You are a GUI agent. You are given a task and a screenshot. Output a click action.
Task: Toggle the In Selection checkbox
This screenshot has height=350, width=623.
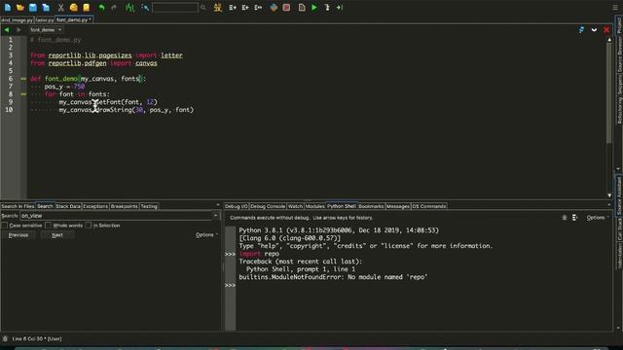coord(88,226)
